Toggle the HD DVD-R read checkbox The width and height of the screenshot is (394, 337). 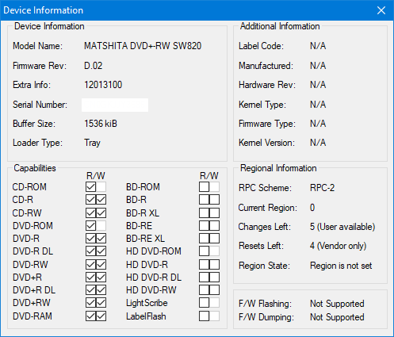(204, 264)
